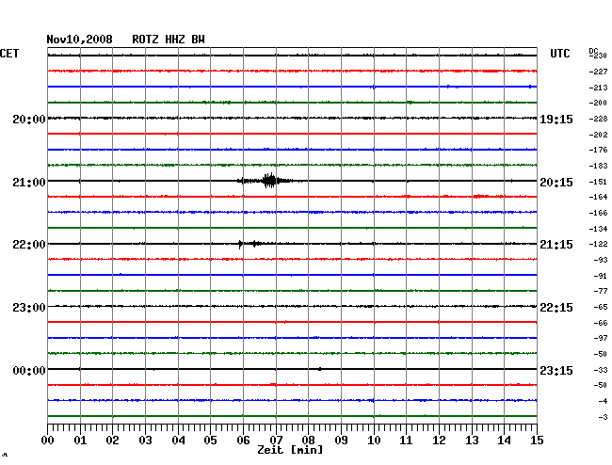Select the "00:00" CET time label

click(x=29, y=371)
